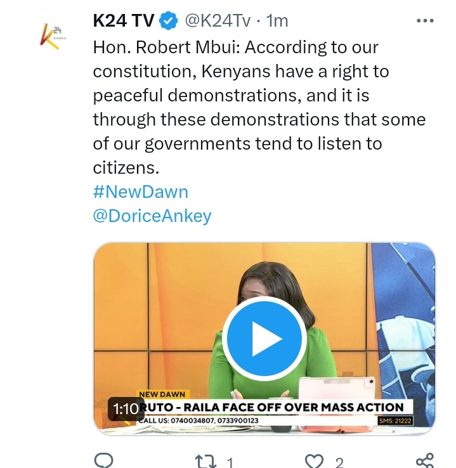Reply using the comment bubble icon
Image resolution: width=456 pixels, height=468 pixels.
coord(103,461)
